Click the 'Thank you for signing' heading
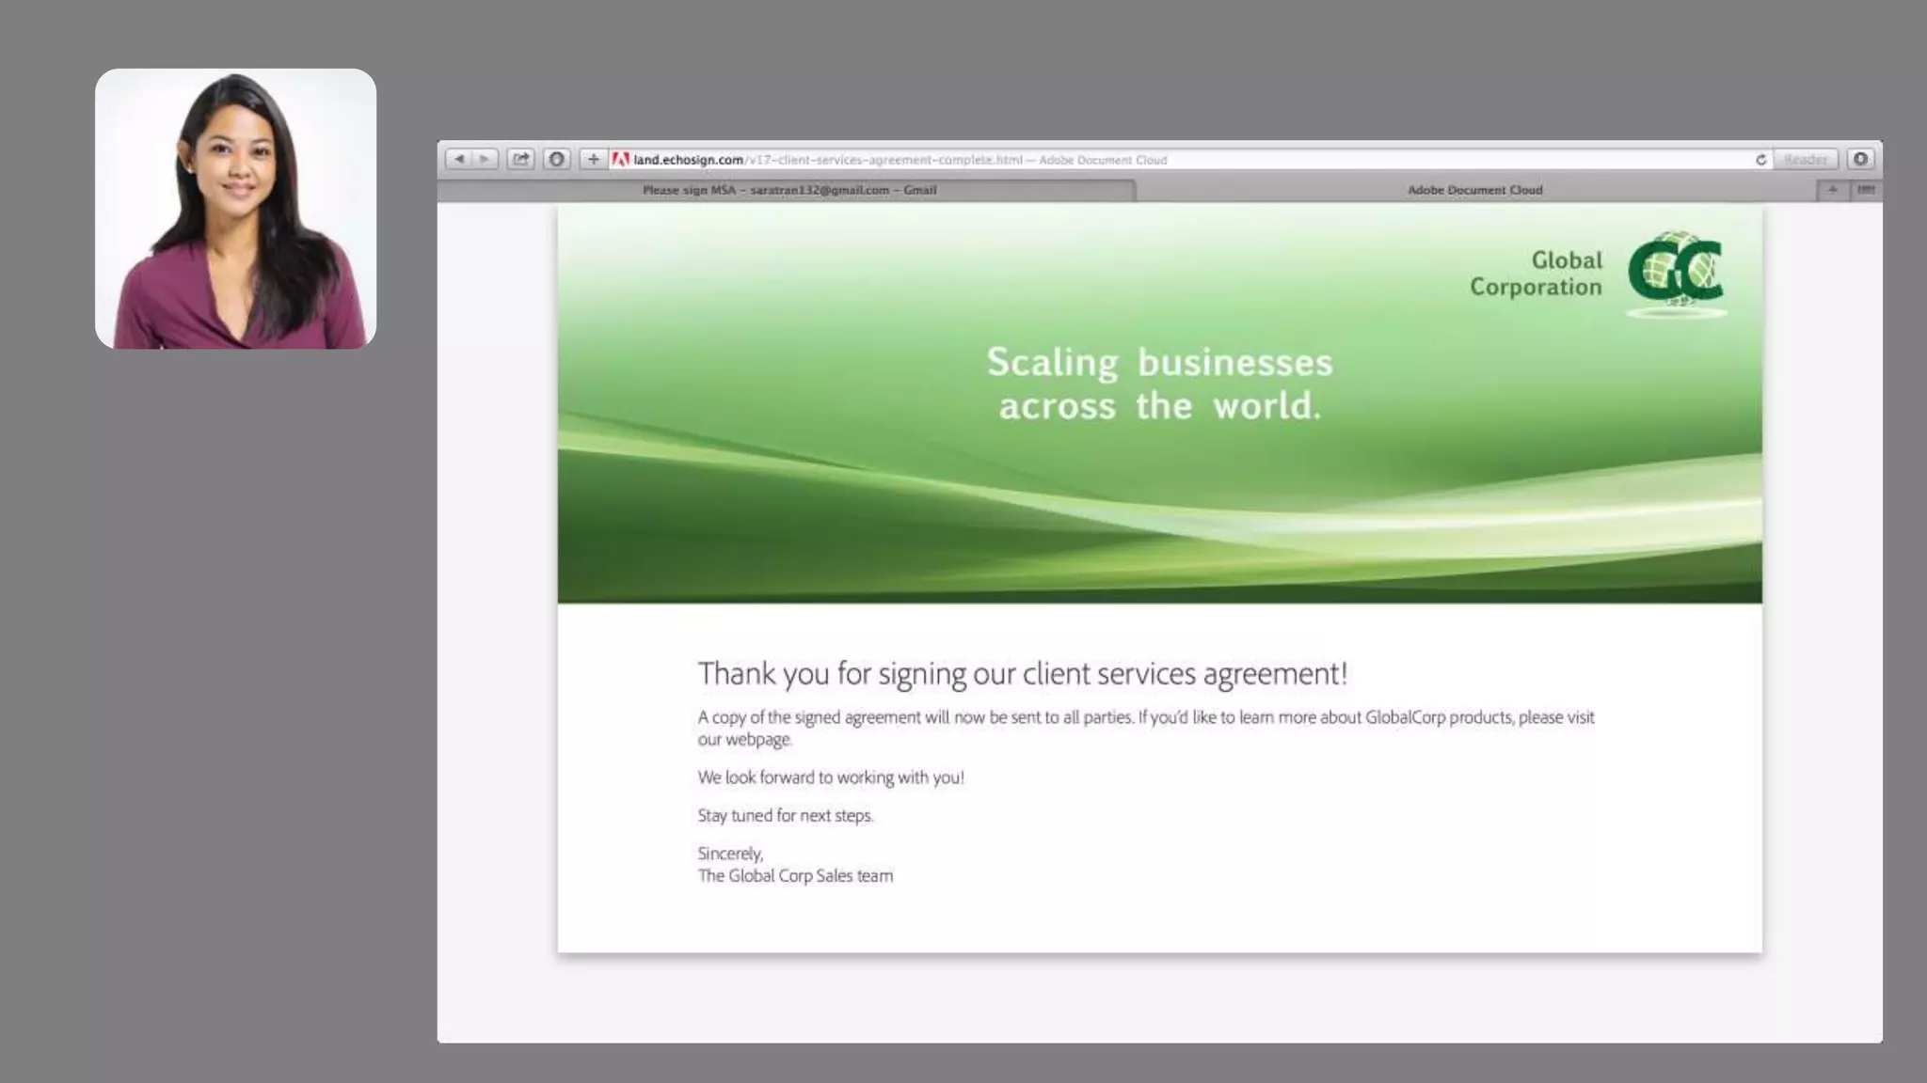The image size is (1927, 1083). coord(1022,673)
